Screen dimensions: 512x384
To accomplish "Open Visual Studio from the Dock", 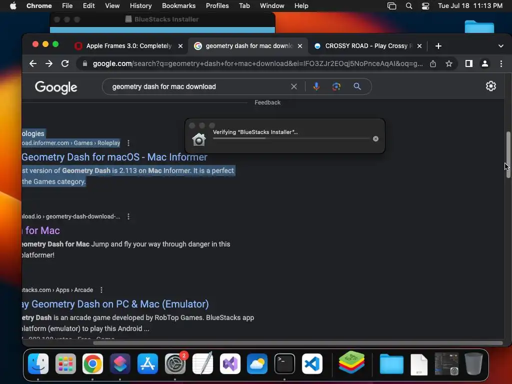I will (x=230, y=364).
